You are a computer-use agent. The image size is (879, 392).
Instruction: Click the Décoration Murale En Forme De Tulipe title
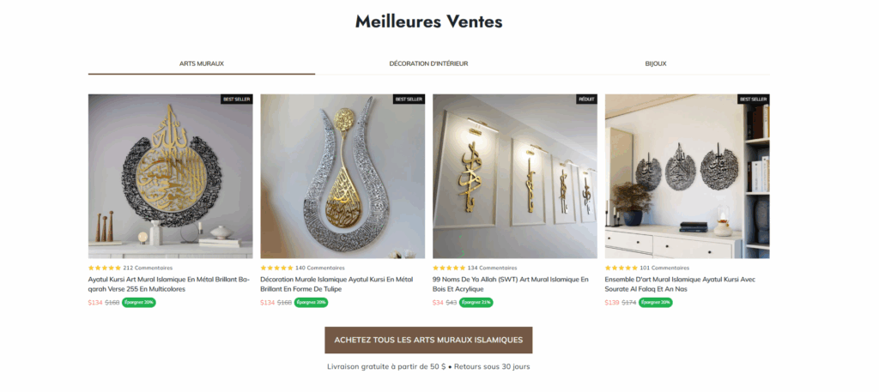(336, 284)
